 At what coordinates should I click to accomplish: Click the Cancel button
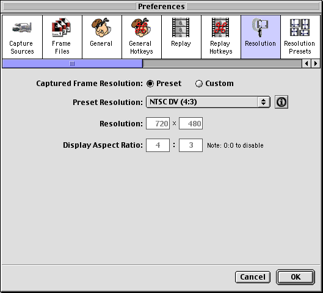click(x=253, y=277)
